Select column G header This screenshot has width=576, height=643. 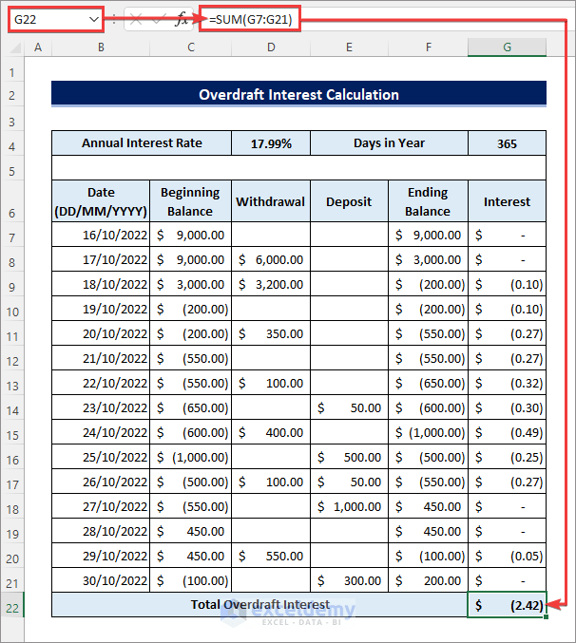pos(507,47)
